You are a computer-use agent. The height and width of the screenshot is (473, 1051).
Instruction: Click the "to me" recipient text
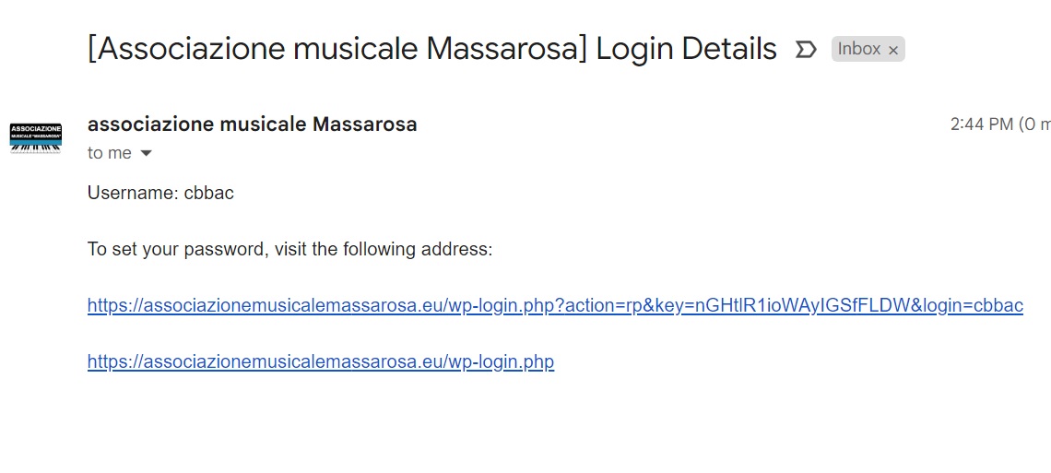(x=109, y=153)
